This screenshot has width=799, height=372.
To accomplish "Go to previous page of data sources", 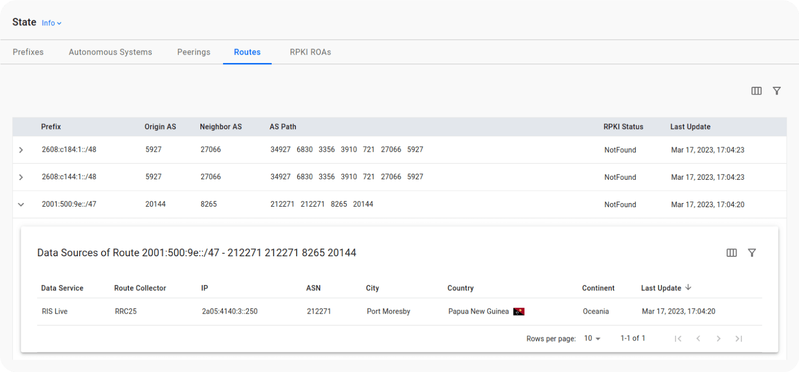I will [x=698, y=338].
